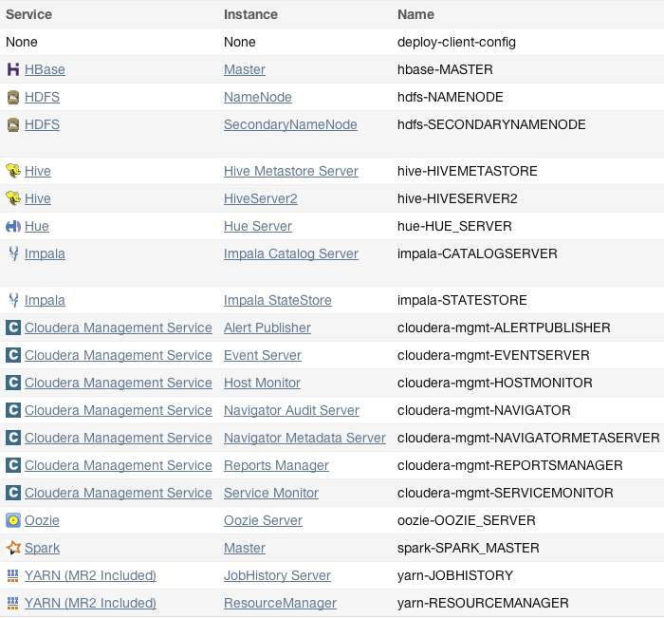This screenshot has width=664, height=618.
Task: Click the Spark star icon
Action: (x=13, y=548)
